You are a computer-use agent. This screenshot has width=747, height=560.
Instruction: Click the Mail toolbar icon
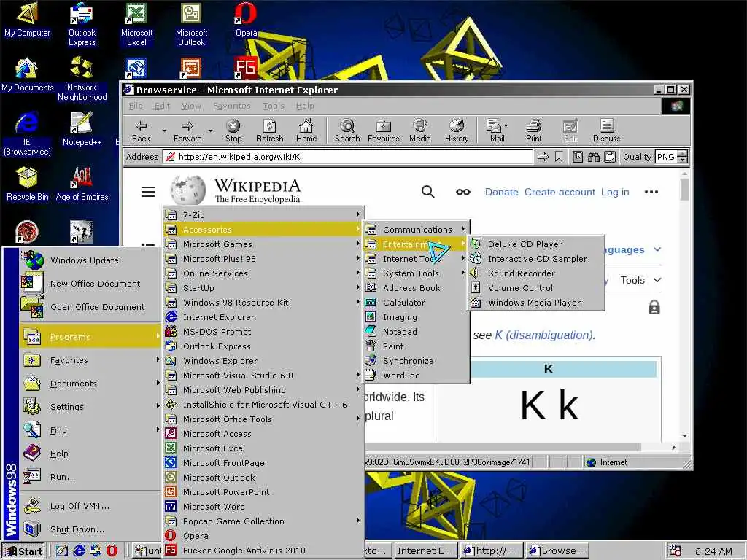coord(496,131)
